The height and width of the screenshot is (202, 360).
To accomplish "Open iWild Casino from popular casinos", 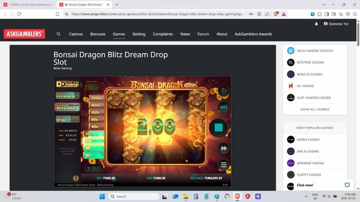I will [x=315, y=151].
